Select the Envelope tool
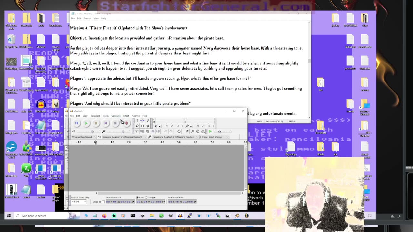This screenshot has height=232, width=413. coord(142,121)
